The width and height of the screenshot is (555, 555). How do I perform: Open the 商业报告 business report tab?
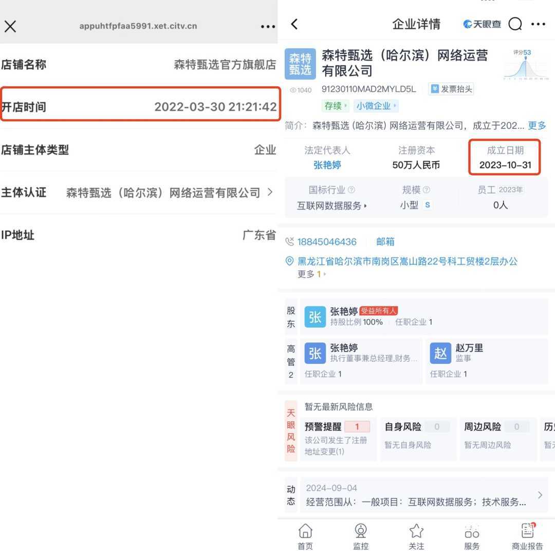point(527,536)
